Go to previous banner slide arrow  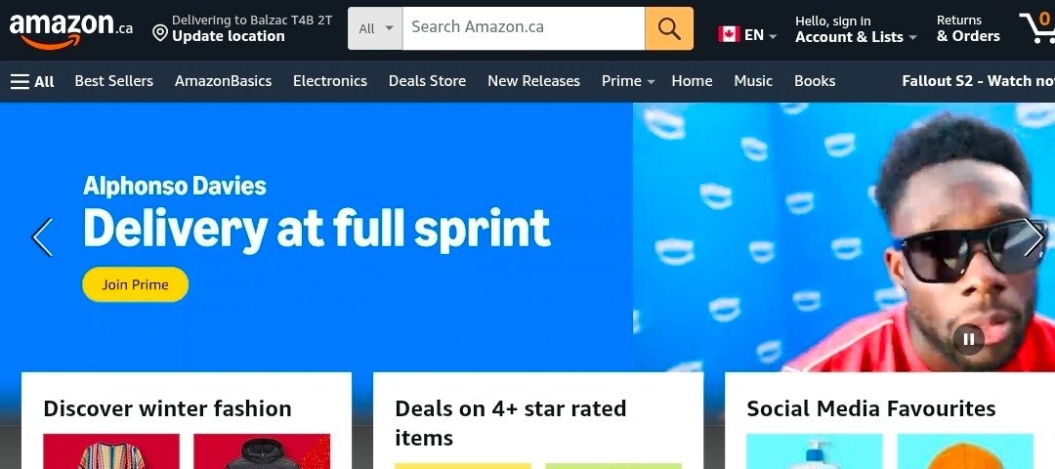pos(42,236)
